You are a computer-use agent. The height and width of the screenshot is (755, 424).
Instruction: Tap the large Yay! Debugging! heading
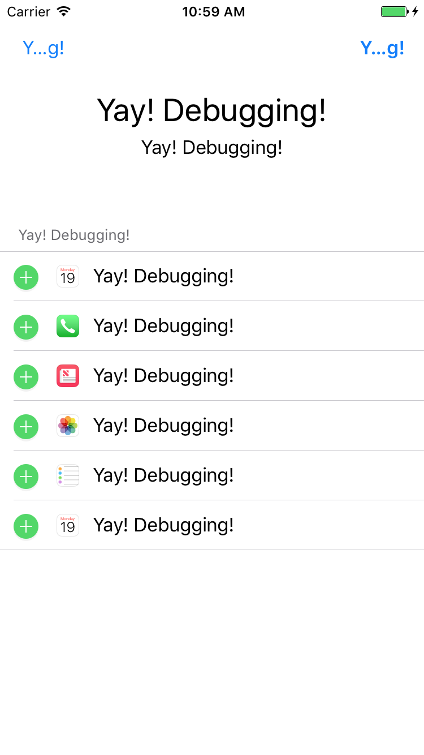[212, 111]
